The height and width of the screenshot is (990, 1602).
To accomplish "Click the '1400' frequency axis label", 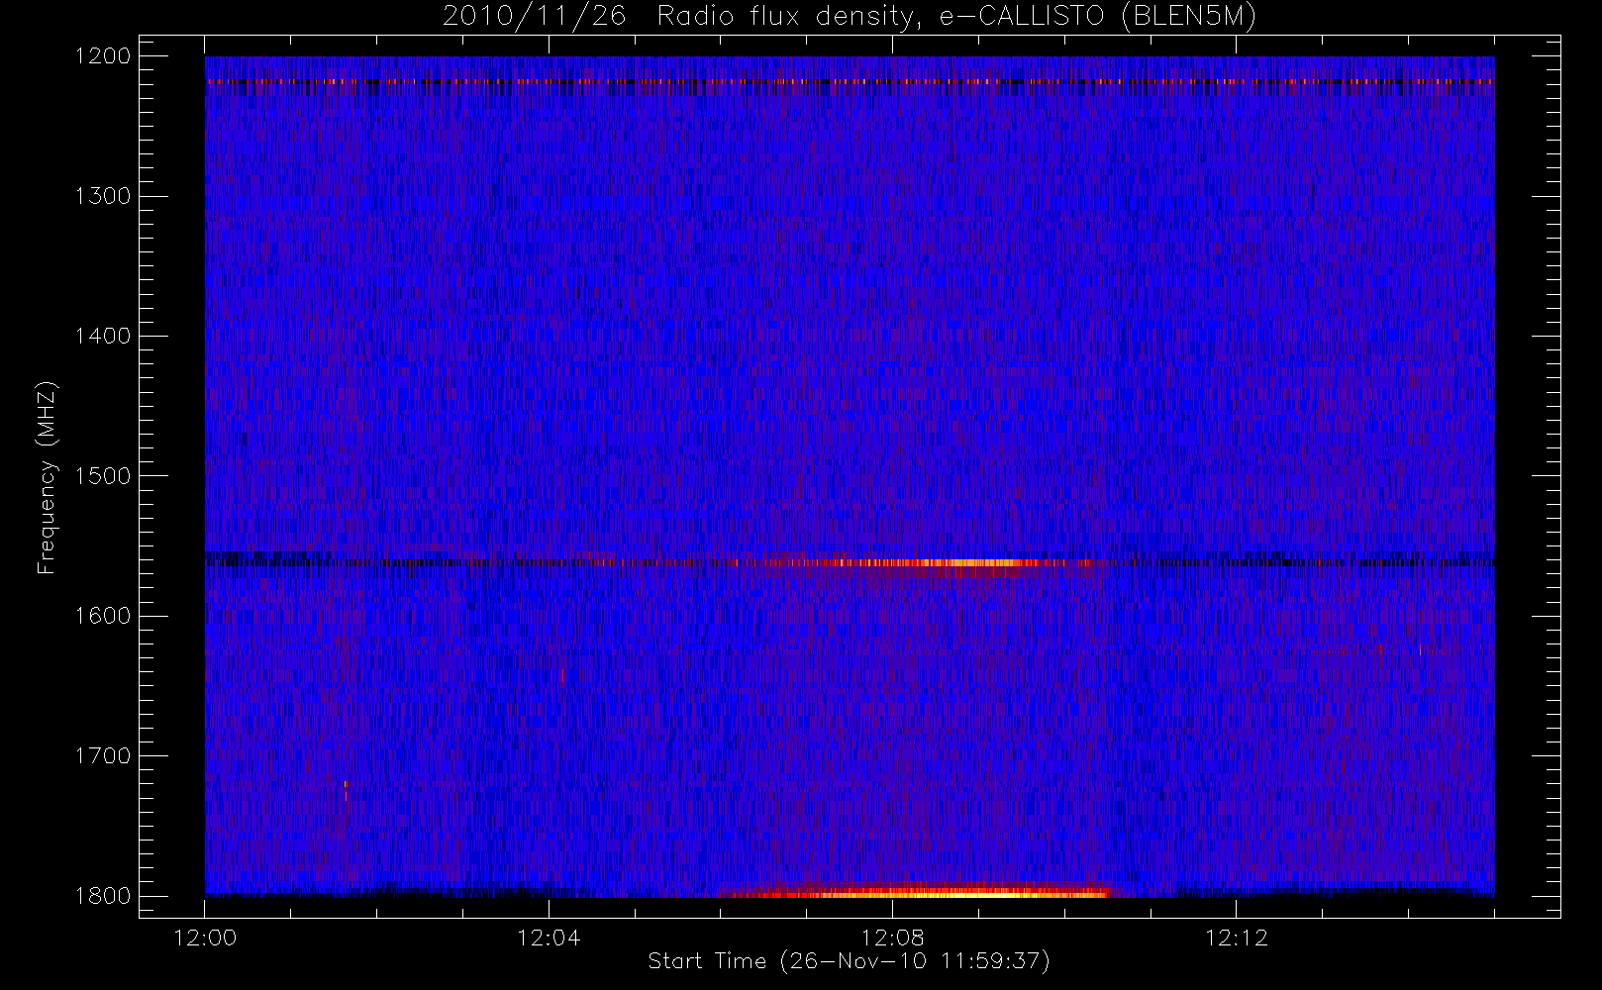I will point(103,336).
